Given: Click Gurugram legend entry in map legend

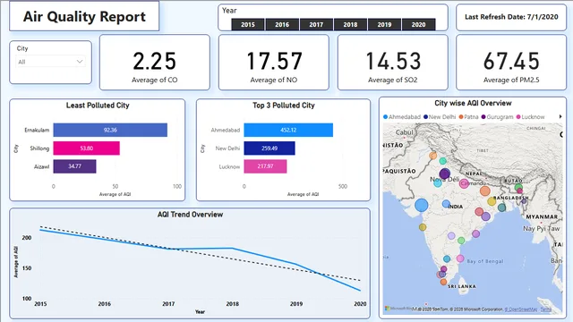Looking at the screenshot, I should pyautogui.click(x=498, y=117).
